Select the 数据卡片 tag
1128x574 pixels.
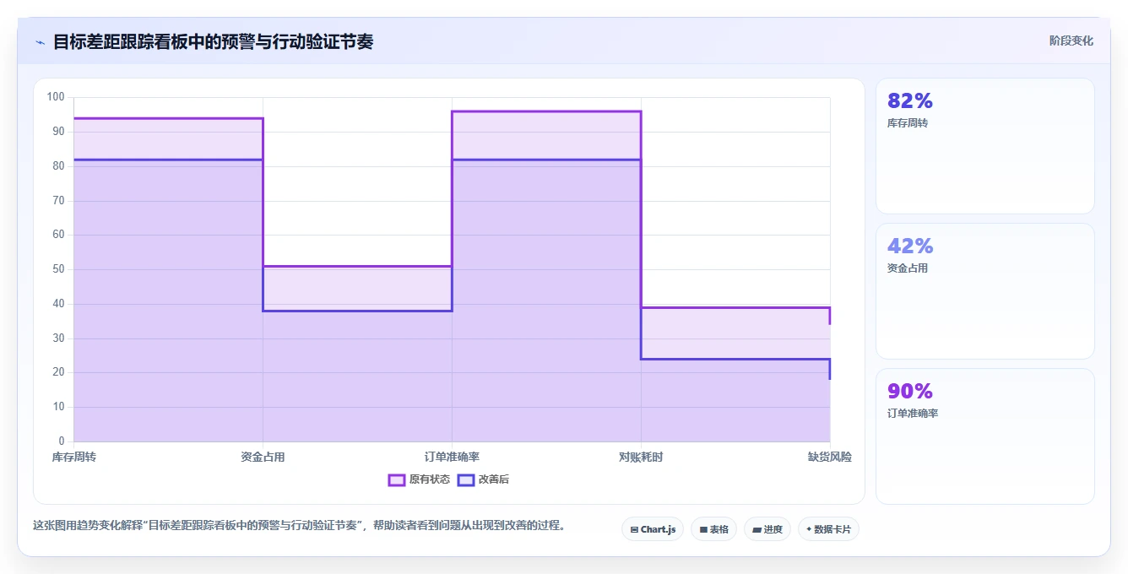(828, 529)
